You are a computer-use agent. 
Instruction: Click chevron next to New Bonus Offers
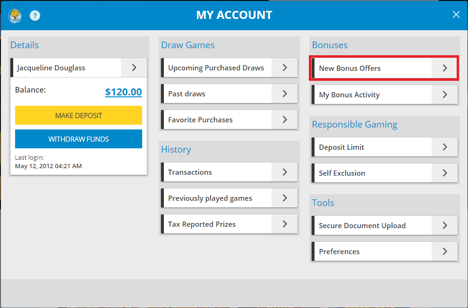tap(445, 68)
